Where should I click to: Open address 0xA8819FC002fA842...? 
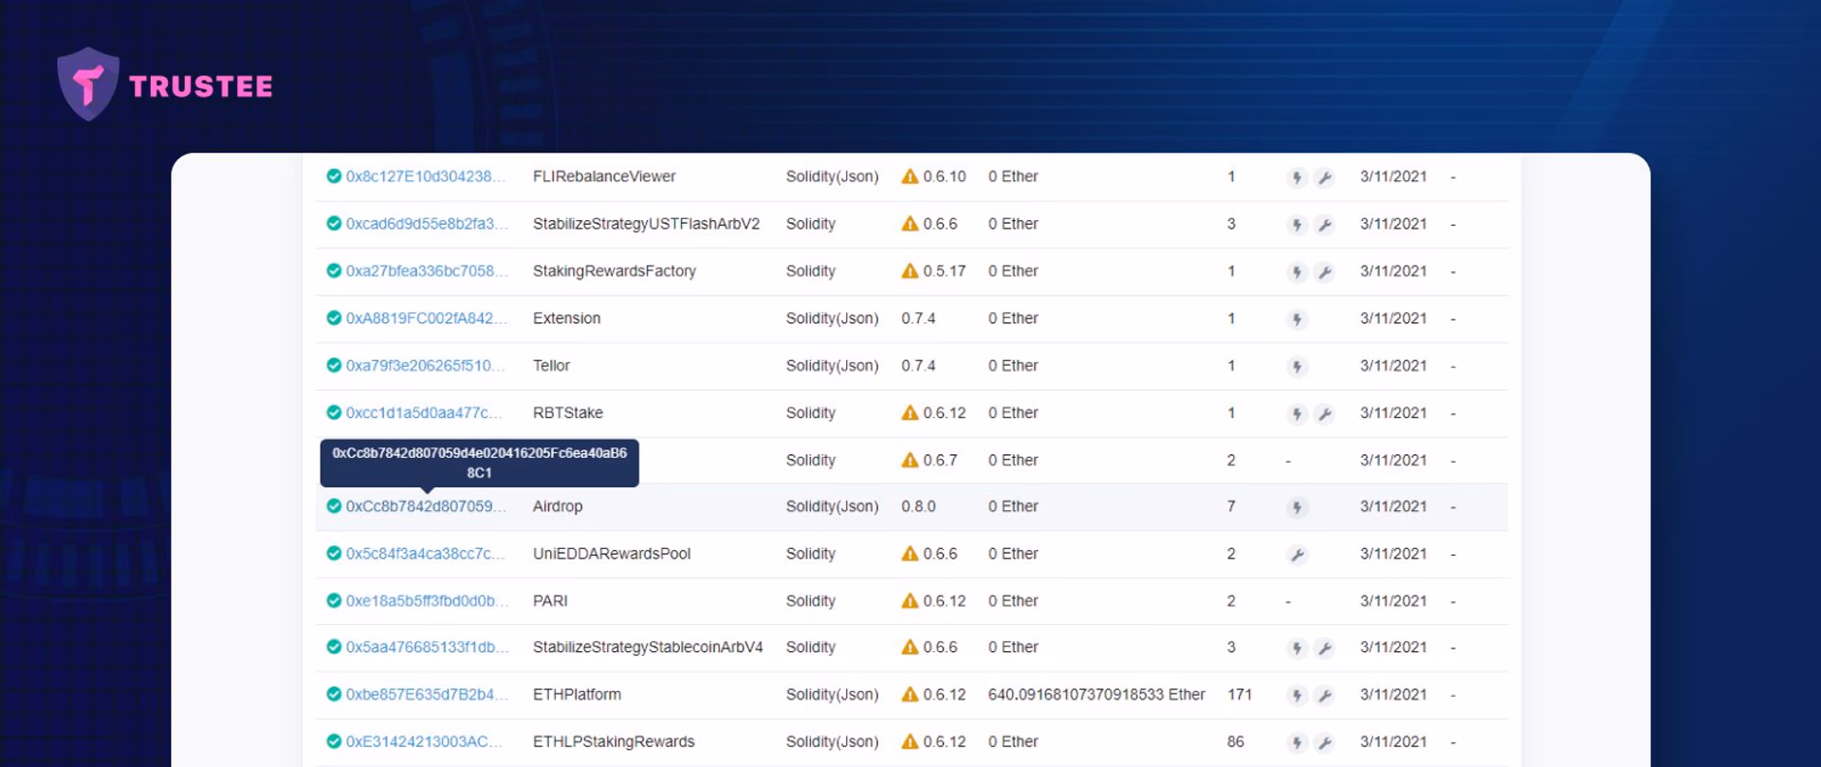coord(427,319)
